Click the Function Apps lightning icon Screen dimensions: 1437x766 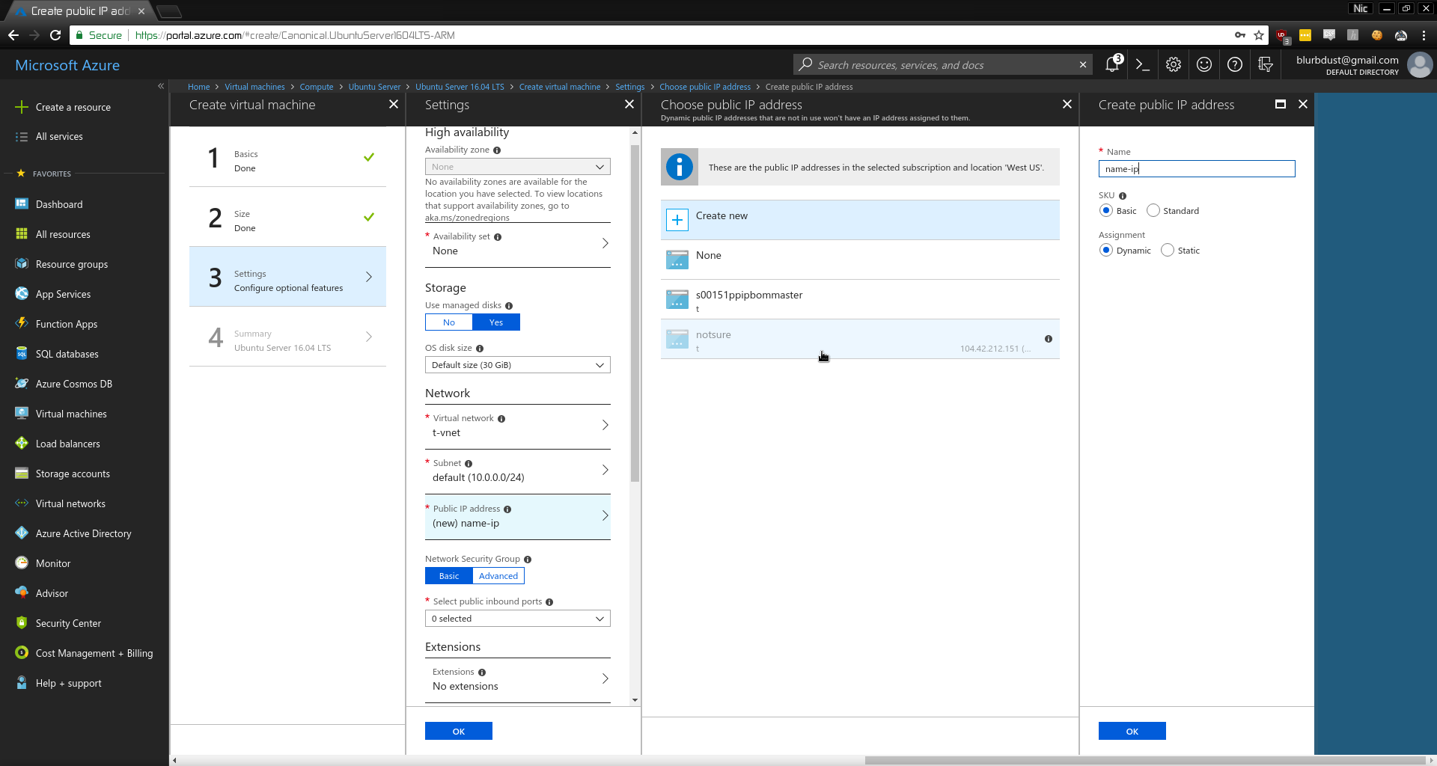coord(22,324)
